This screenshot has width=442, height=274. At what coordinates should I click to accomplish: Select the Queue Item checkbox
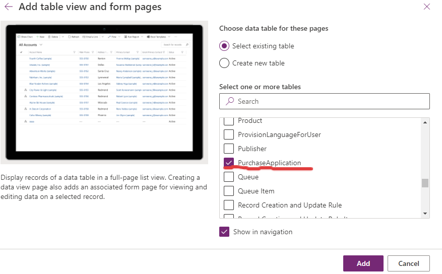pos(229,191)
